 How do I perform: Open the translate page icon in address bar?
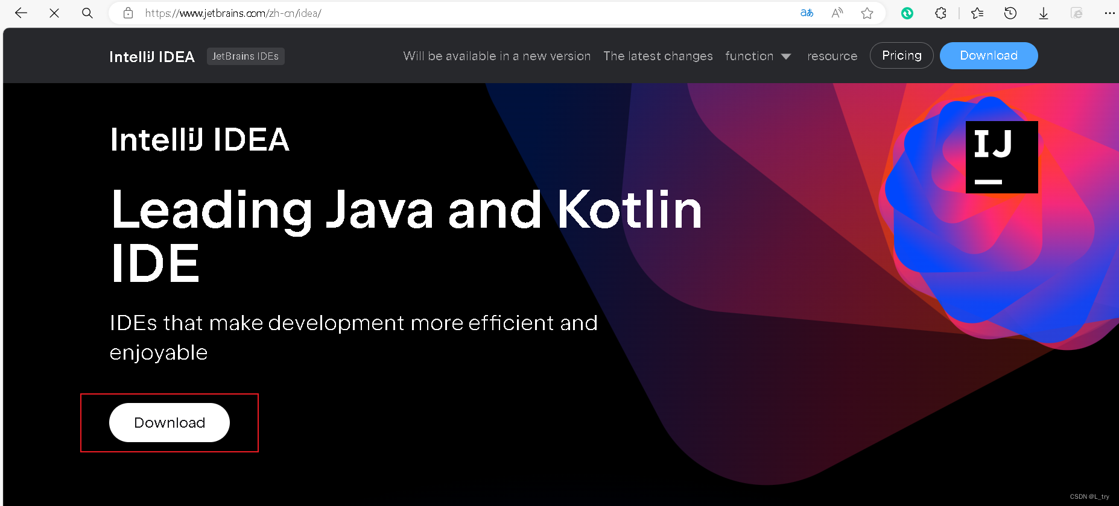click(807, 13)
